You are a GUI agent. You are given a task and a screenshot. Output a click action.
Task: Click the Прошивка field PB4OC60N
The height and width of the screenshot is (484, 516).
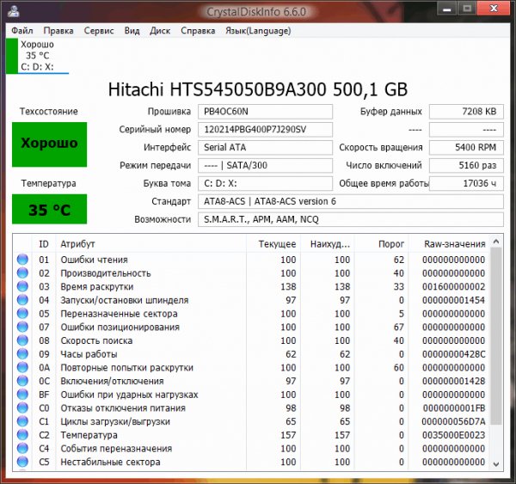pos(265,112)
